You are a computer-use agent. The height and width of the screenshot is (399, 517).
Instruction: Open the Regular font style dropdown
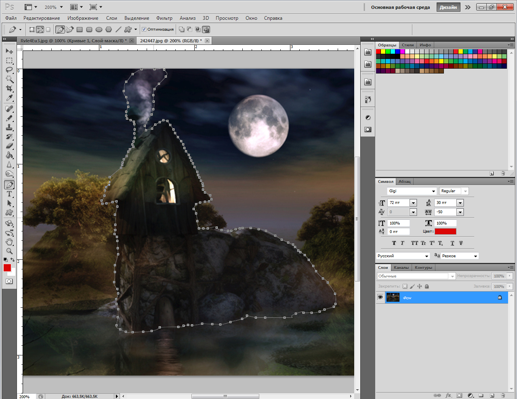pos(465,191)
